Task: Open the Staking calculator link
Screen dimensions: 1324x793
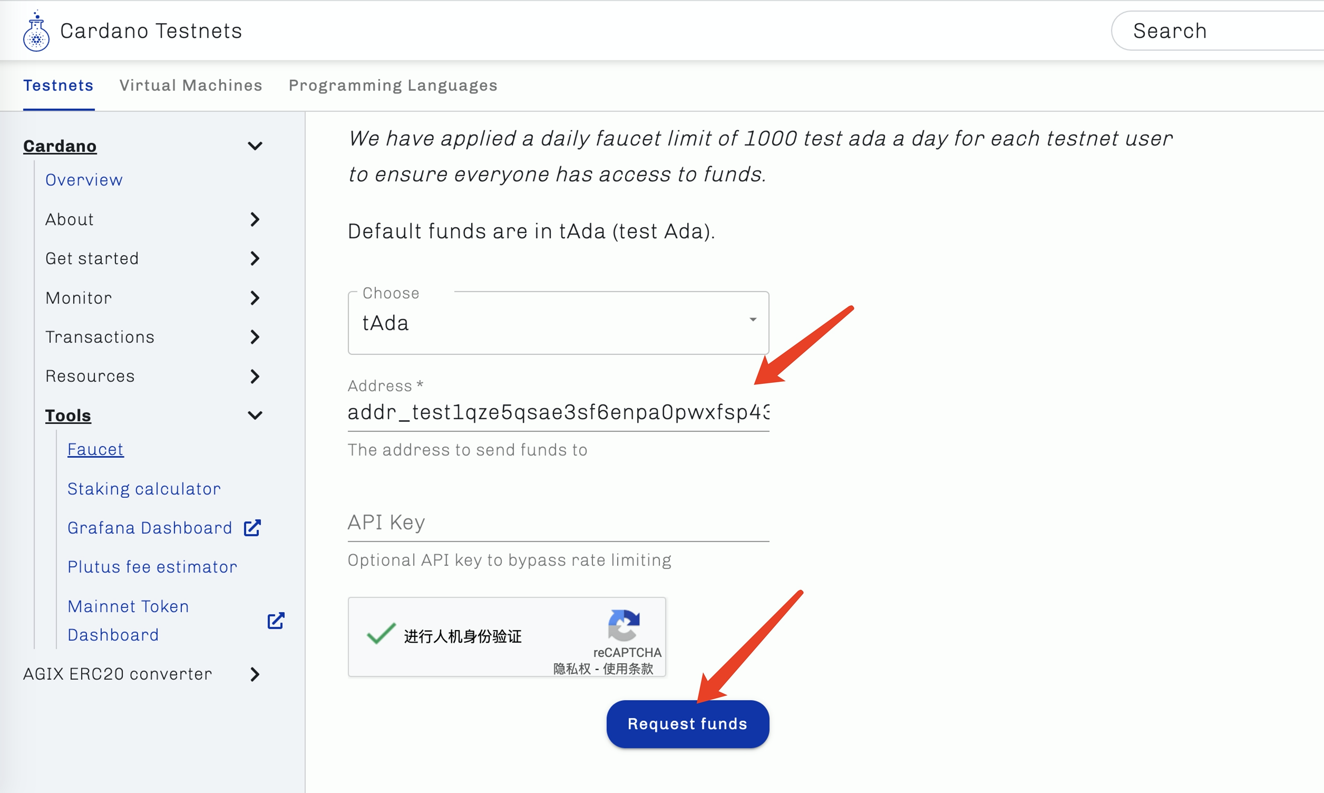Action: point(144,489)
